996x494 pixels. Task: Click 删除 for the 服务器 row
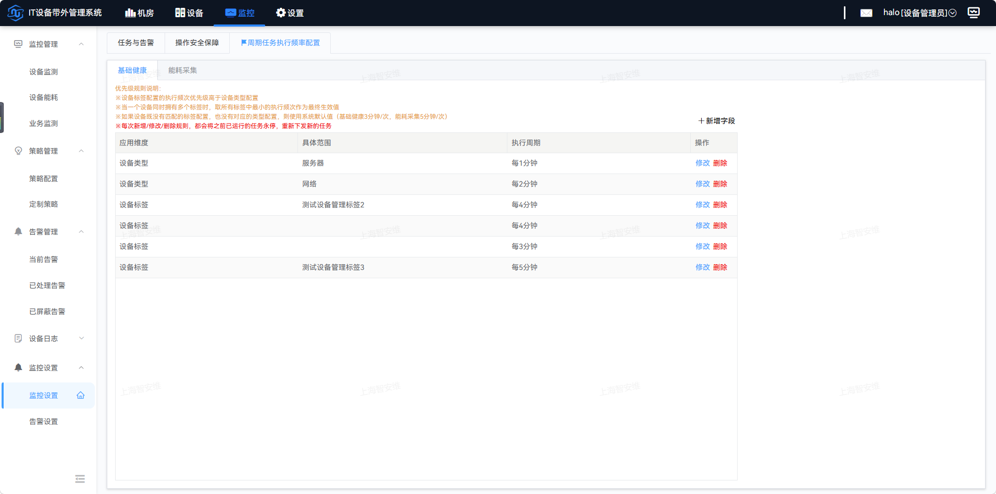click(x=720, y=163)
